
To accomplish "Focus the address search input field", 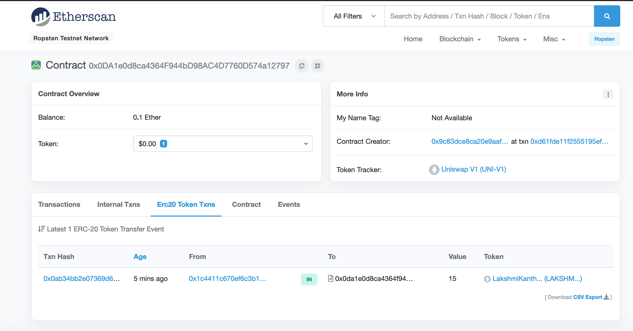I will point(489,16).
